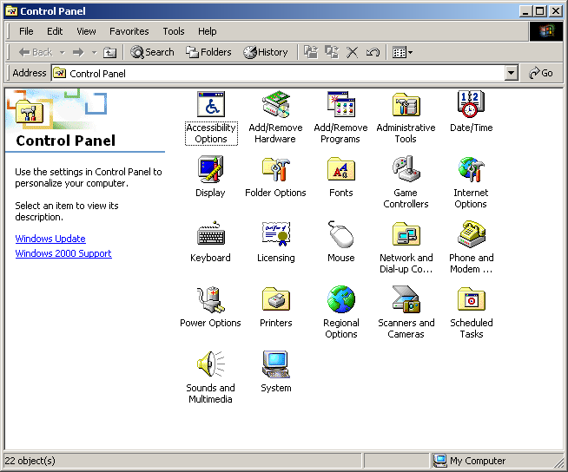Image resolution: width=568 pixels, height=472 pixels.
Task: Open Folder Options icon
Action: click(276, 169)
